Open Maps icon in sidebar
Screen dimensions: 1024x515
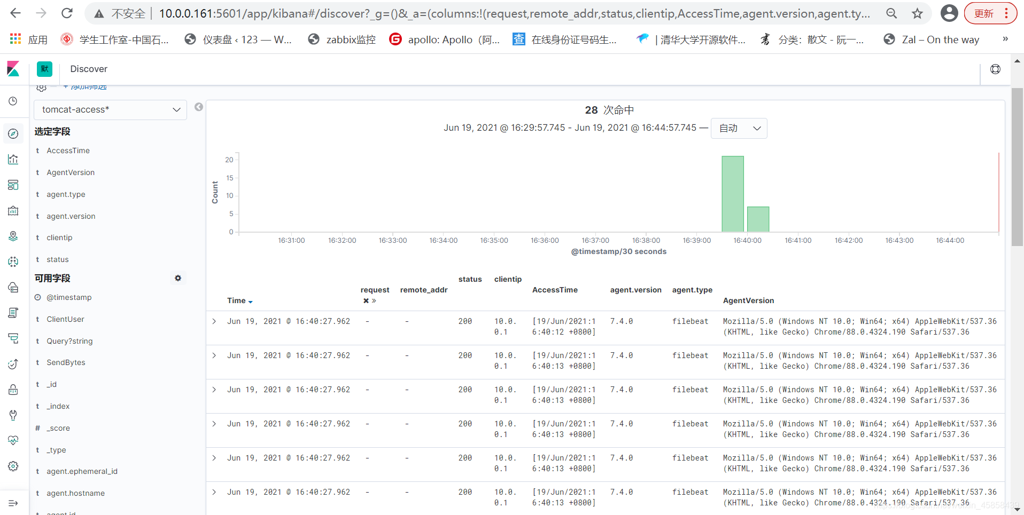(x=13, y=236)
